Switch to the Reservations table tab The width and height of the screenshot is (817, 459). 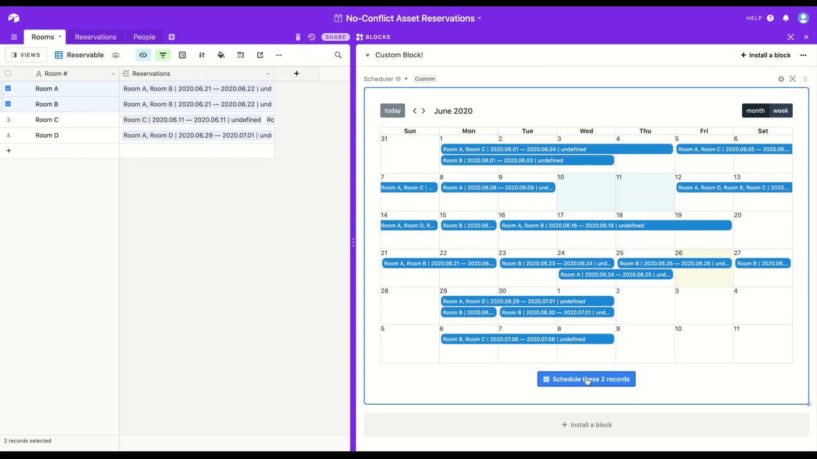(96, 37)
